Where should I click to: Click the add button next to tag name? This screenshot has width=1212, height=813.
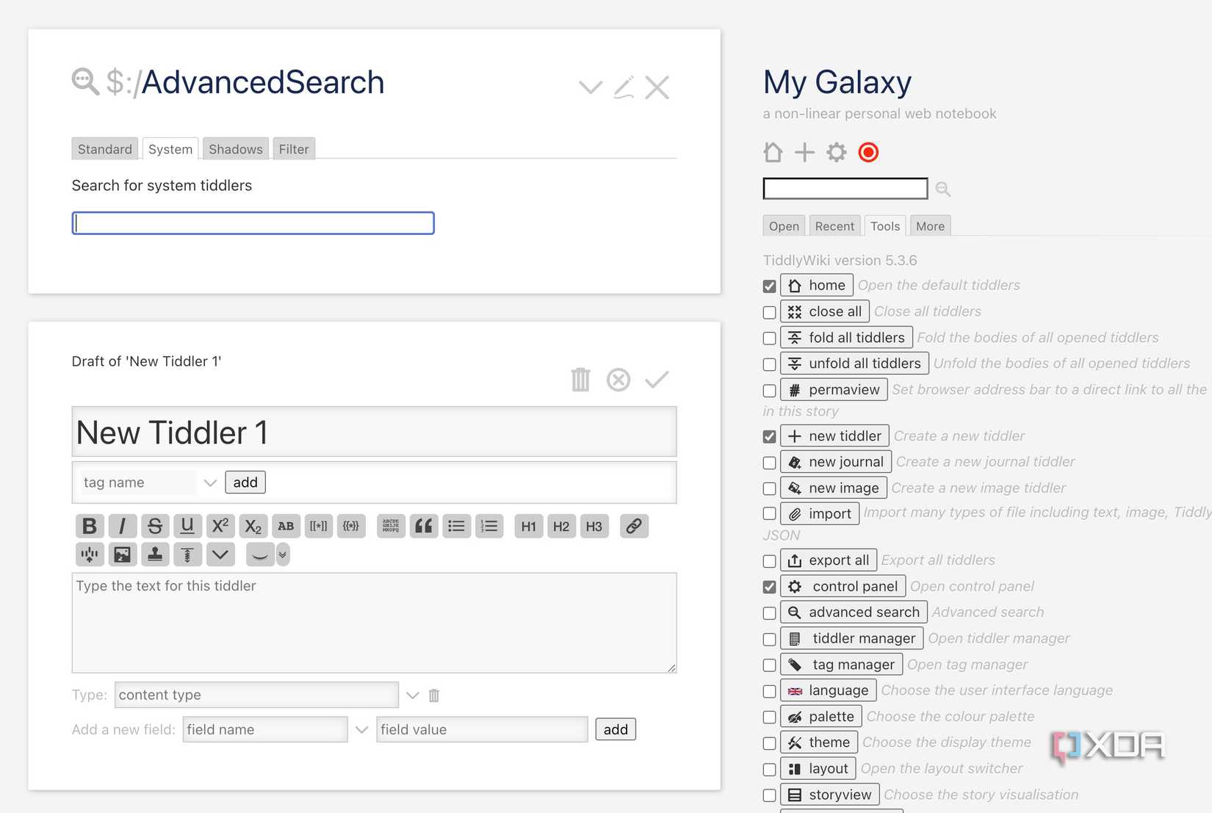tap(245, 483)
